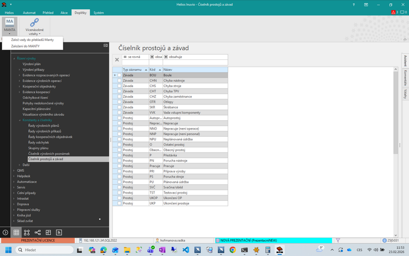Image resolution: width=409 pixels, height=256 pixels.
Task: Tick the checkbox for the Boule row
Action: tap(120, 75)
